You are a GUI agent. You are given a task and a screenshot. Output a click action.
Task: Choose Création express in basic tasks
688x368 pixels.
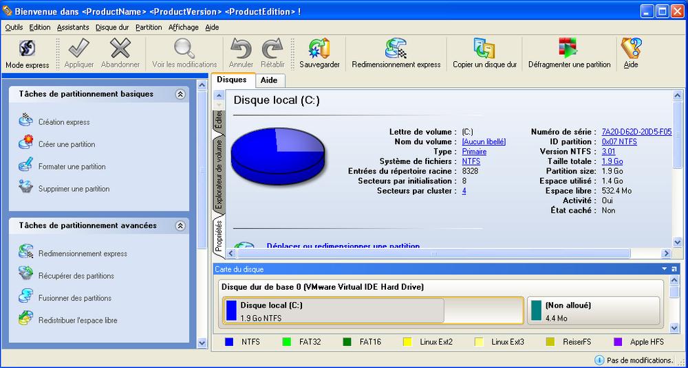tap(64, 122)
